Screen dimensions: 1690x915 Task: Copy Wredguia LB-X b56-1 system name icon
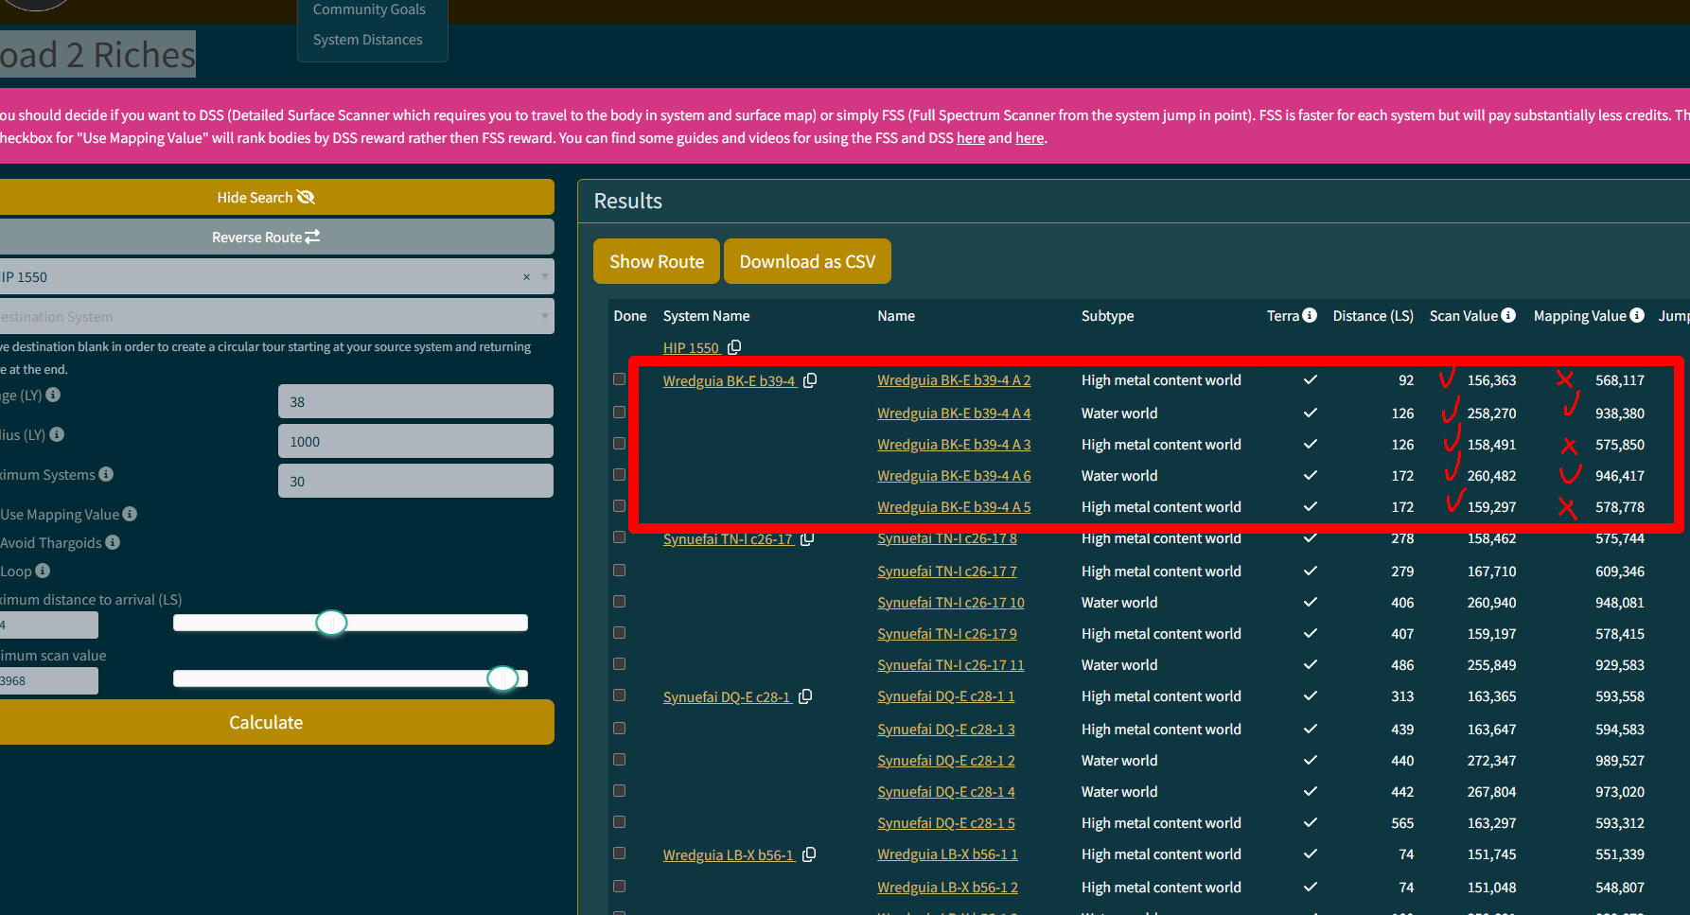point(809,854)
